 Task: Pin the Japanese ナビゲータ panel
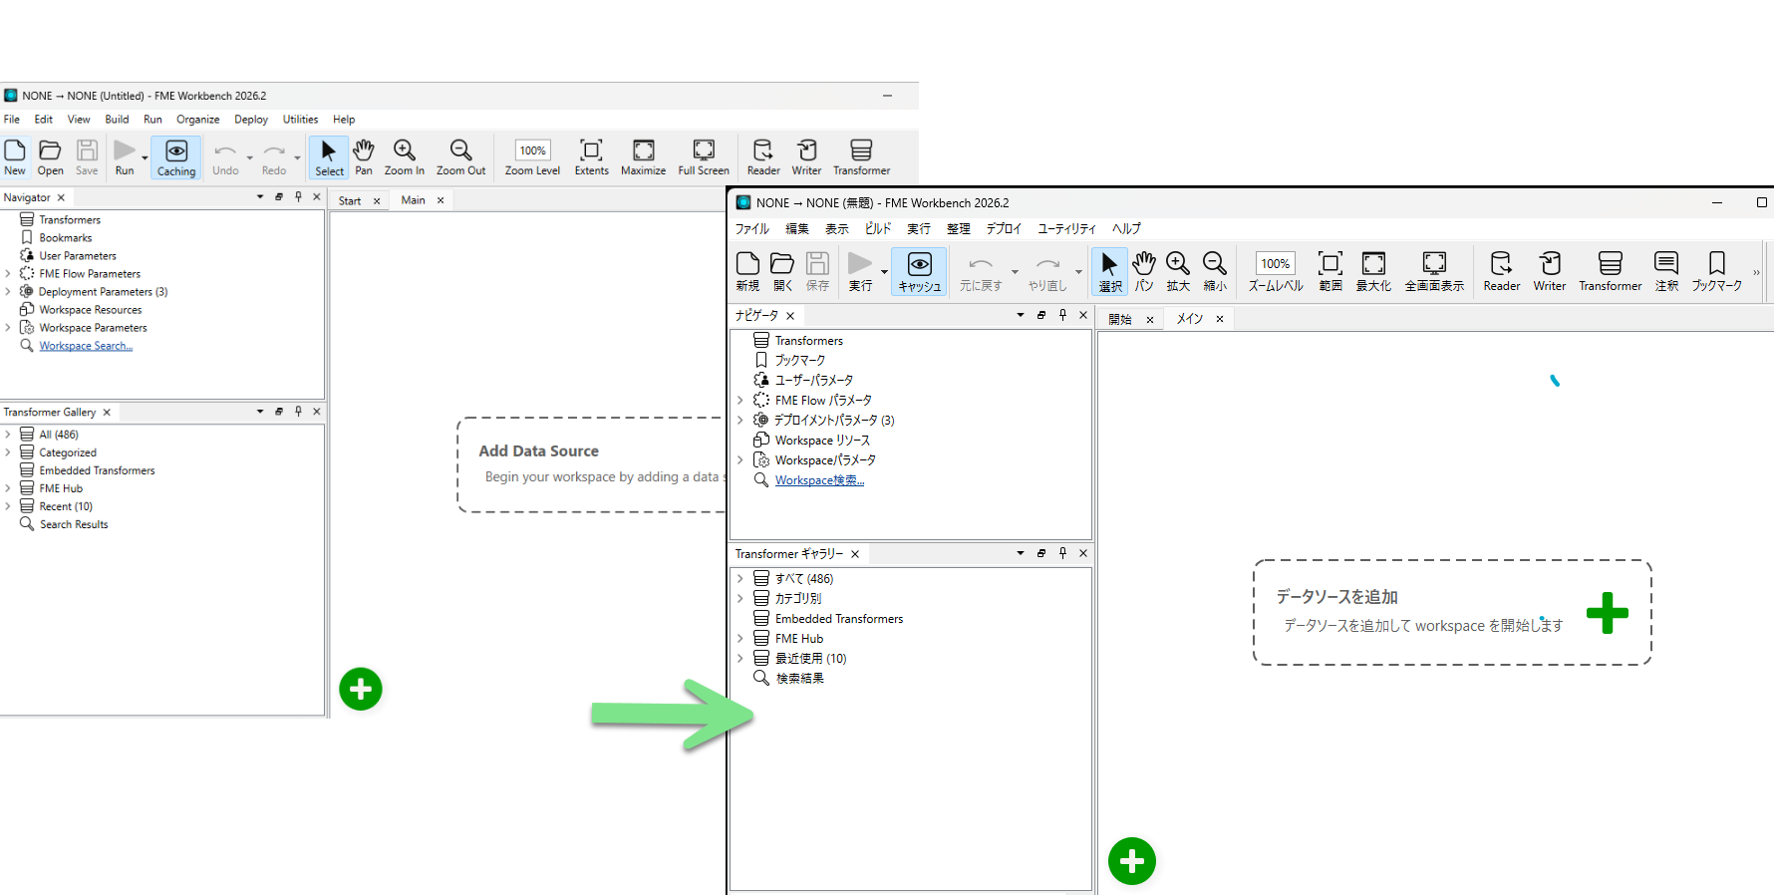coord(1062,315)
